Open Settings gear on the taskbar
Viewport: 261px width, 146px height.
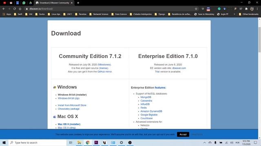[x=122, y=142]
